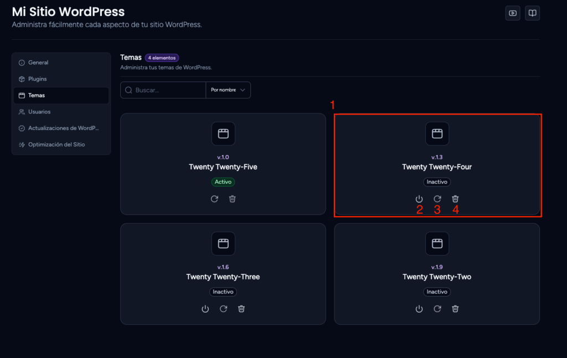This screenshot has height=358, width=567.
Task: Activate Twenty Twenty-Three theme power icon
Action: (x=205, y=309)
